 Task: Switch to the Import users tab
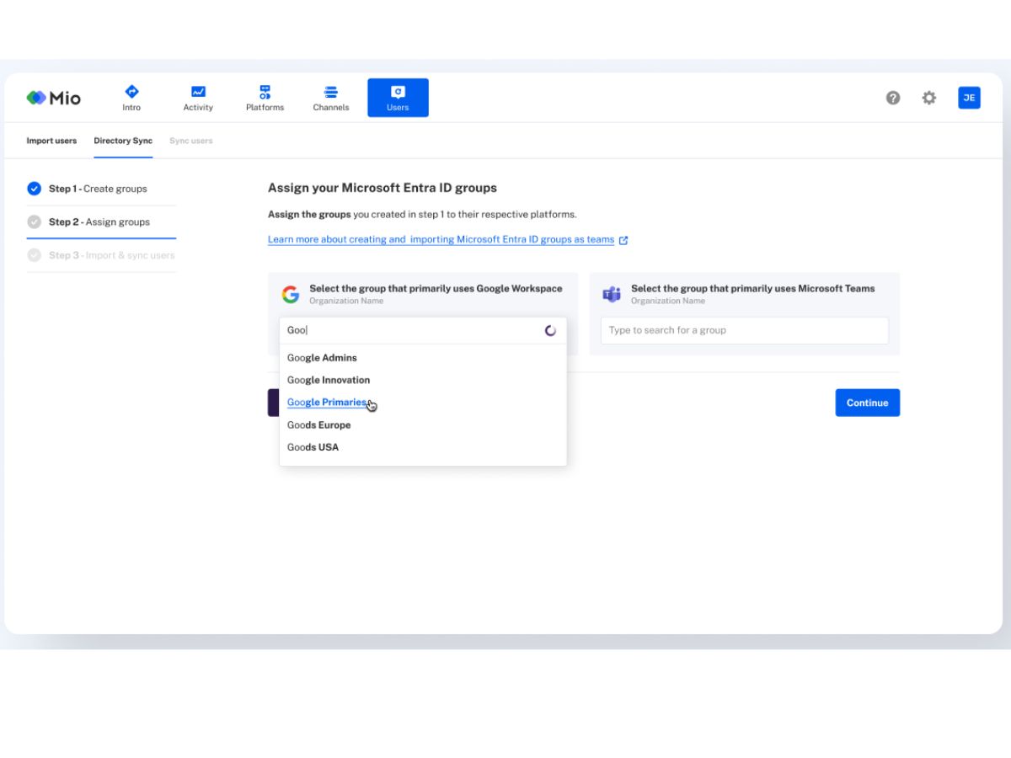pyautogui.click(x=51, y=141)
